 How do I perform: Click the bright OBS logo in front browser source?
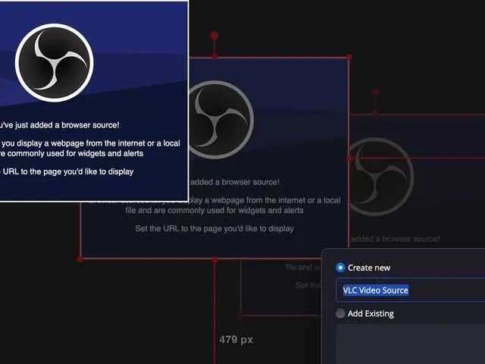(x=54, y=62)
